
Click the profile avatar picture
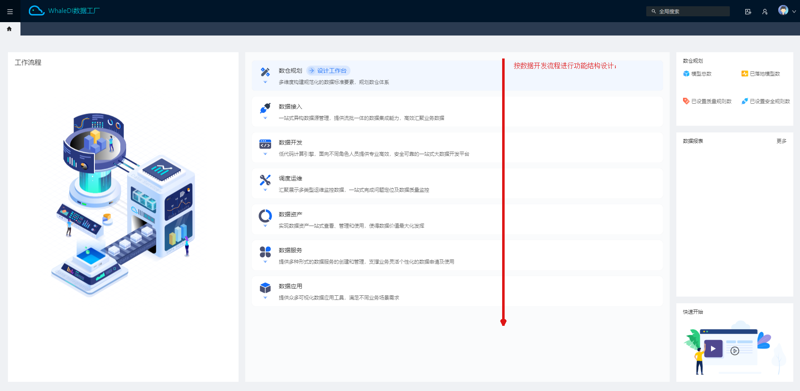[783, 10]
